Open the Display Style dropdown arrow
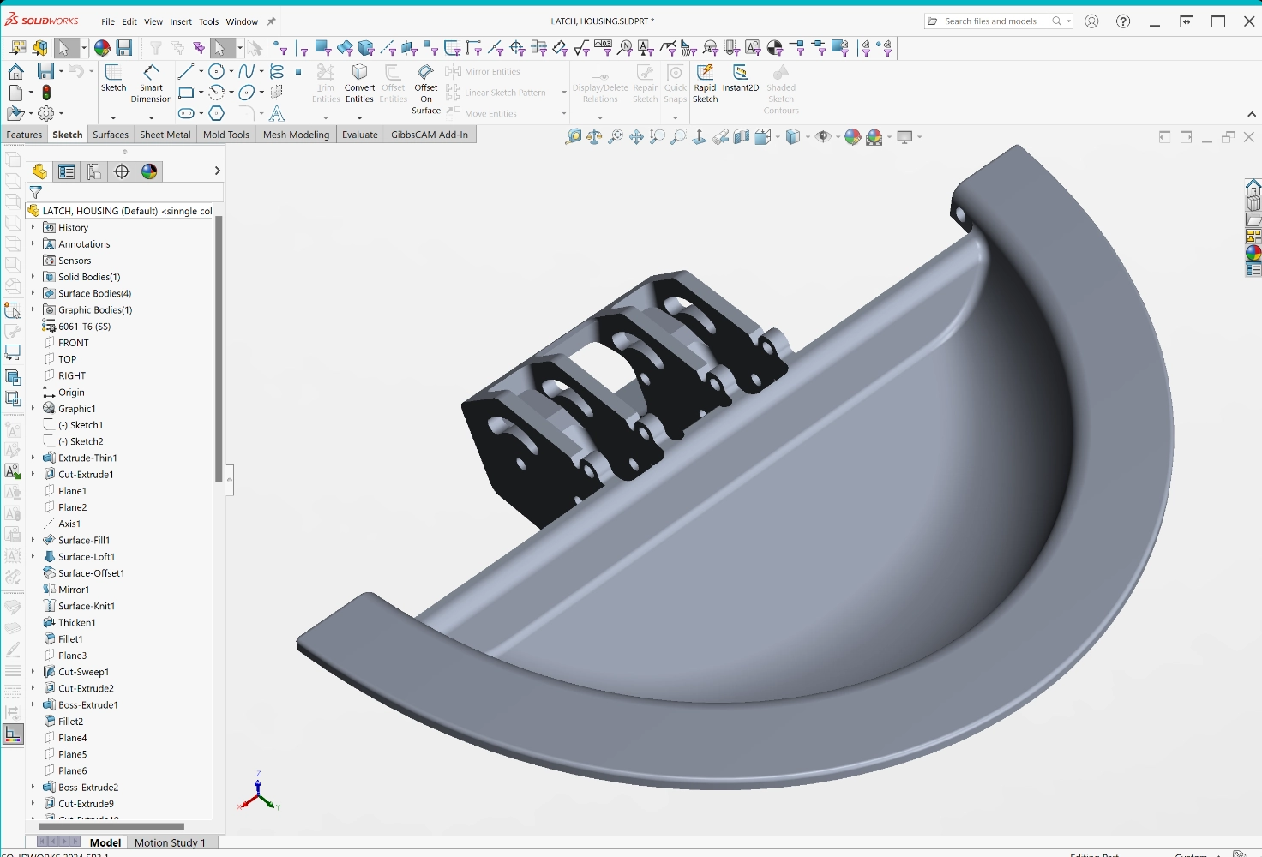Image resolution: width=1262 pixels, height=857 pixels. coord(807,137)
